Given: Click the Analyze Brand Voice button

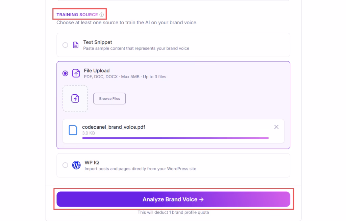Looking at the screenshot, I should [x=173, y=199].
